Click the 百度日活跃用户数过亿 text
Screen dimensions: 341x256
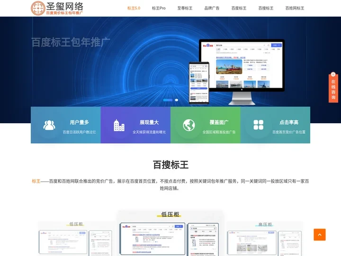click(x=80, y=132)
